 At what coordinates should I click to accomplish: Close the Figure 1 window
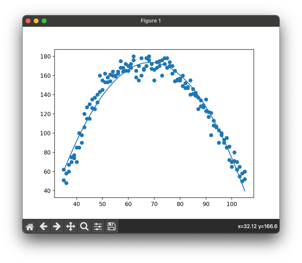coord(28,21)
